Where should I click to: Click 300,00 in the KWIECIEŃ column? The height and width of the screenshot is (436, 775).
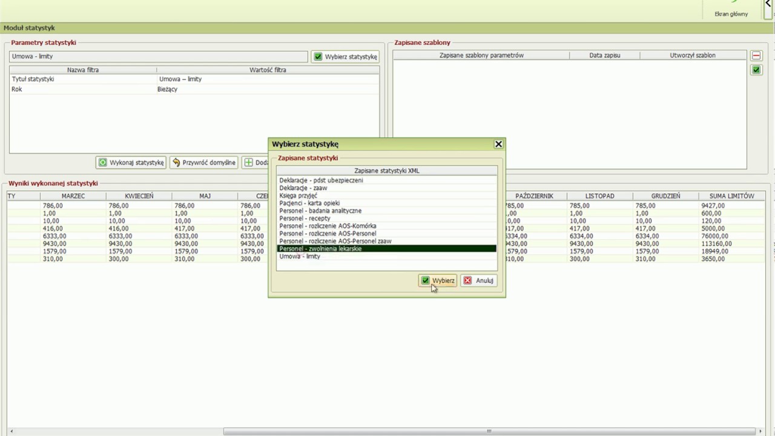tap(118, 259)
